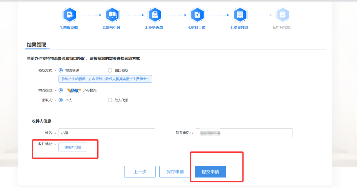Go back with 上一步 button
The height and width of the screenshot is (188, 357).
140,172
